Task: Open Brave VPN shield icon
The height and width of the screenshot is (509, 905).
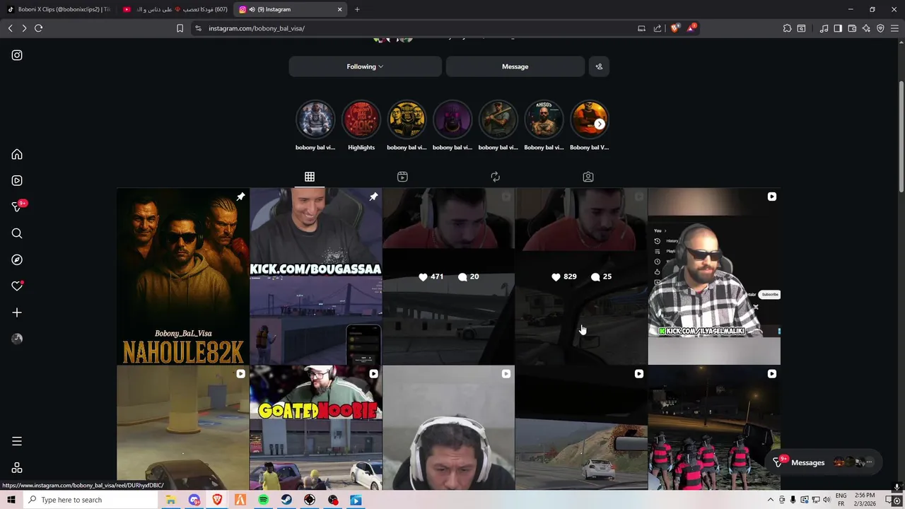Action: [x=880, y=28]
